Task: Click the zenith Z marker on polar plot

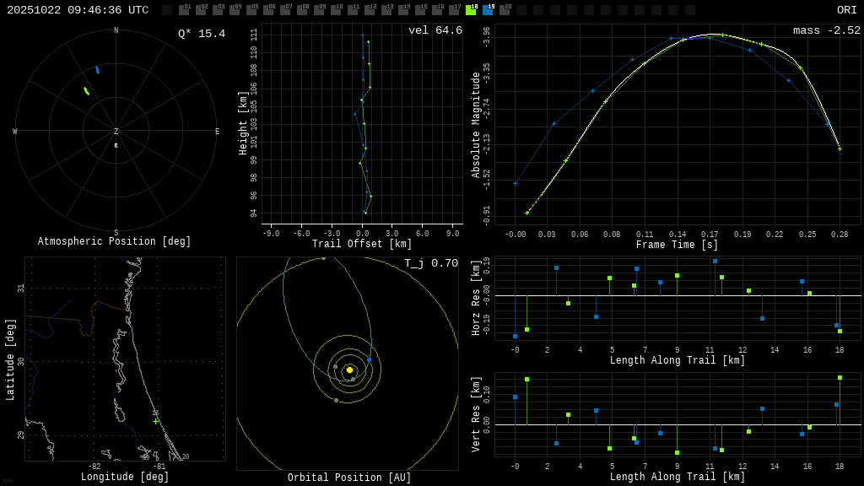Action: pos(116,132)
